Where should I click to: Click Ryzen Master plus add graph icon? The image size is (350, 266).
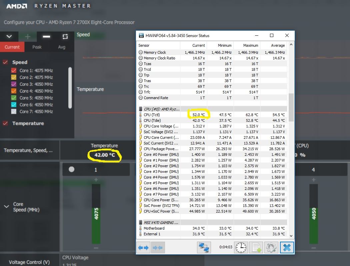tap(28, 36)
